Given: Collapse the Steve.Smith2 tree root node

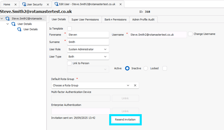Looking at the screenshot, I should click(x=2, y=19).
